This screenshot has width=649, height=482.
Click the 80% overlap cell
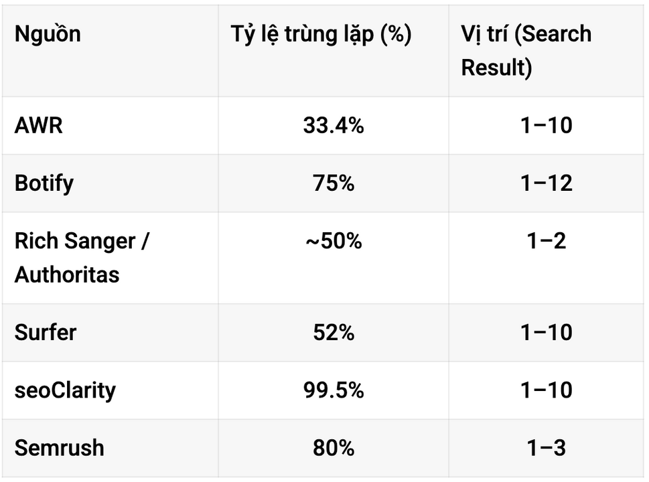pos(334,447)
